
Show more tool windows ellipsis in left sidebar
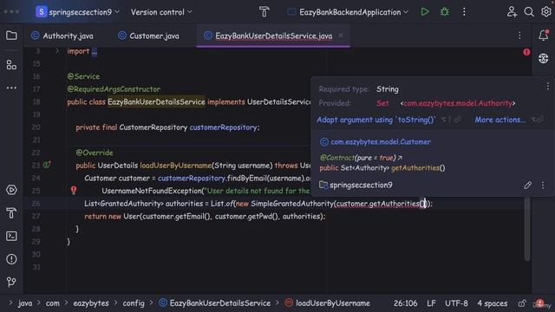(11, 88)
